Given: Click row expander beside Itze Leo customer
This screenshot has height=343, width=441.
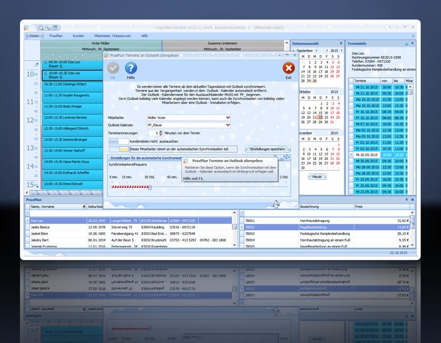Looking at the screenshot, I should [27, 220].
